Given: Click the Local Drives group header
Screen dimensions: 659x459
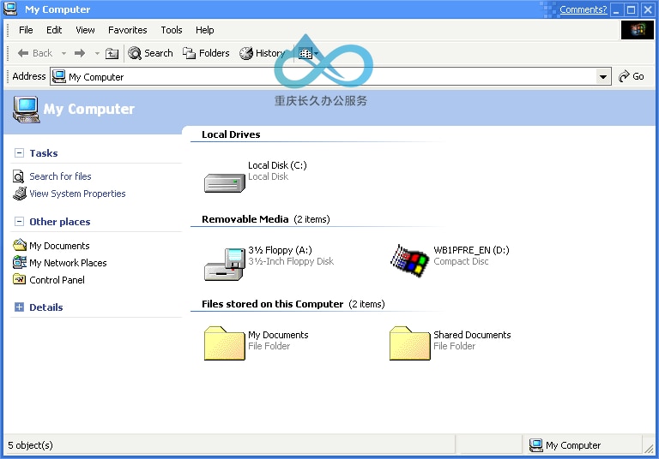Looking at the screenshot, I should pyautogui.click(x=231, y=134).
